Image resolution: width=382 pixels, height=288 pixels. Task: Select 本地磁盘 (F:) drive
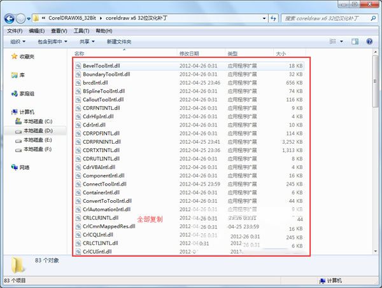tap(34, 149)
